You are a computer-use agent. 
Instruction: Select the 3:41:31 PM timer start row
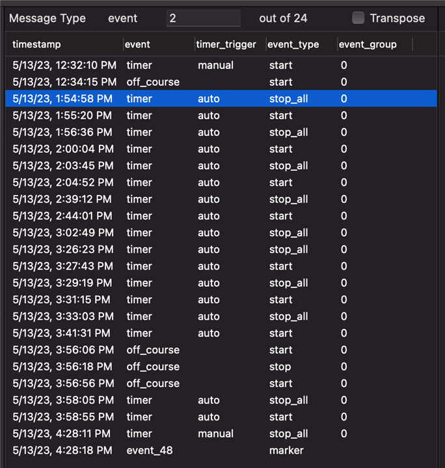[x=221, y=333]
